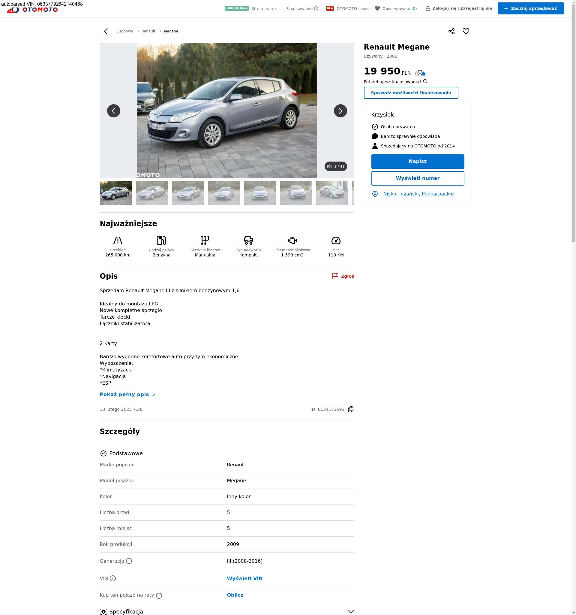Open Renault breadcrumb link
The image size is (576, 615).
click(148, 31)
